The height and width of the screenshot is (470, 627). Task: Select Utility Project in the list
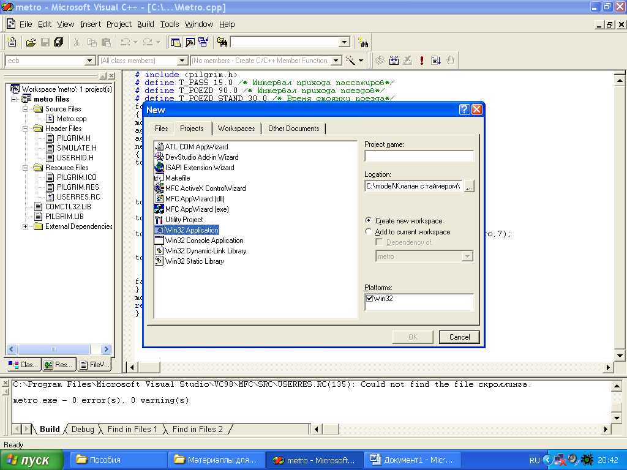click(x=179, y=220)
